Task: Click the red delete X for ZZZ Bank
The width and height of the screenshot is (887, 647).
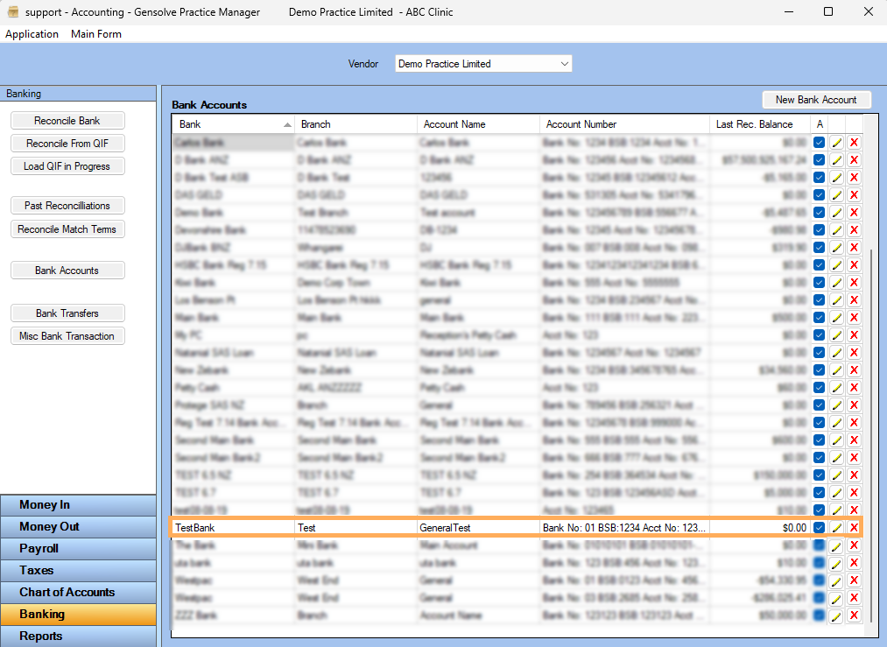Action: 855,615
